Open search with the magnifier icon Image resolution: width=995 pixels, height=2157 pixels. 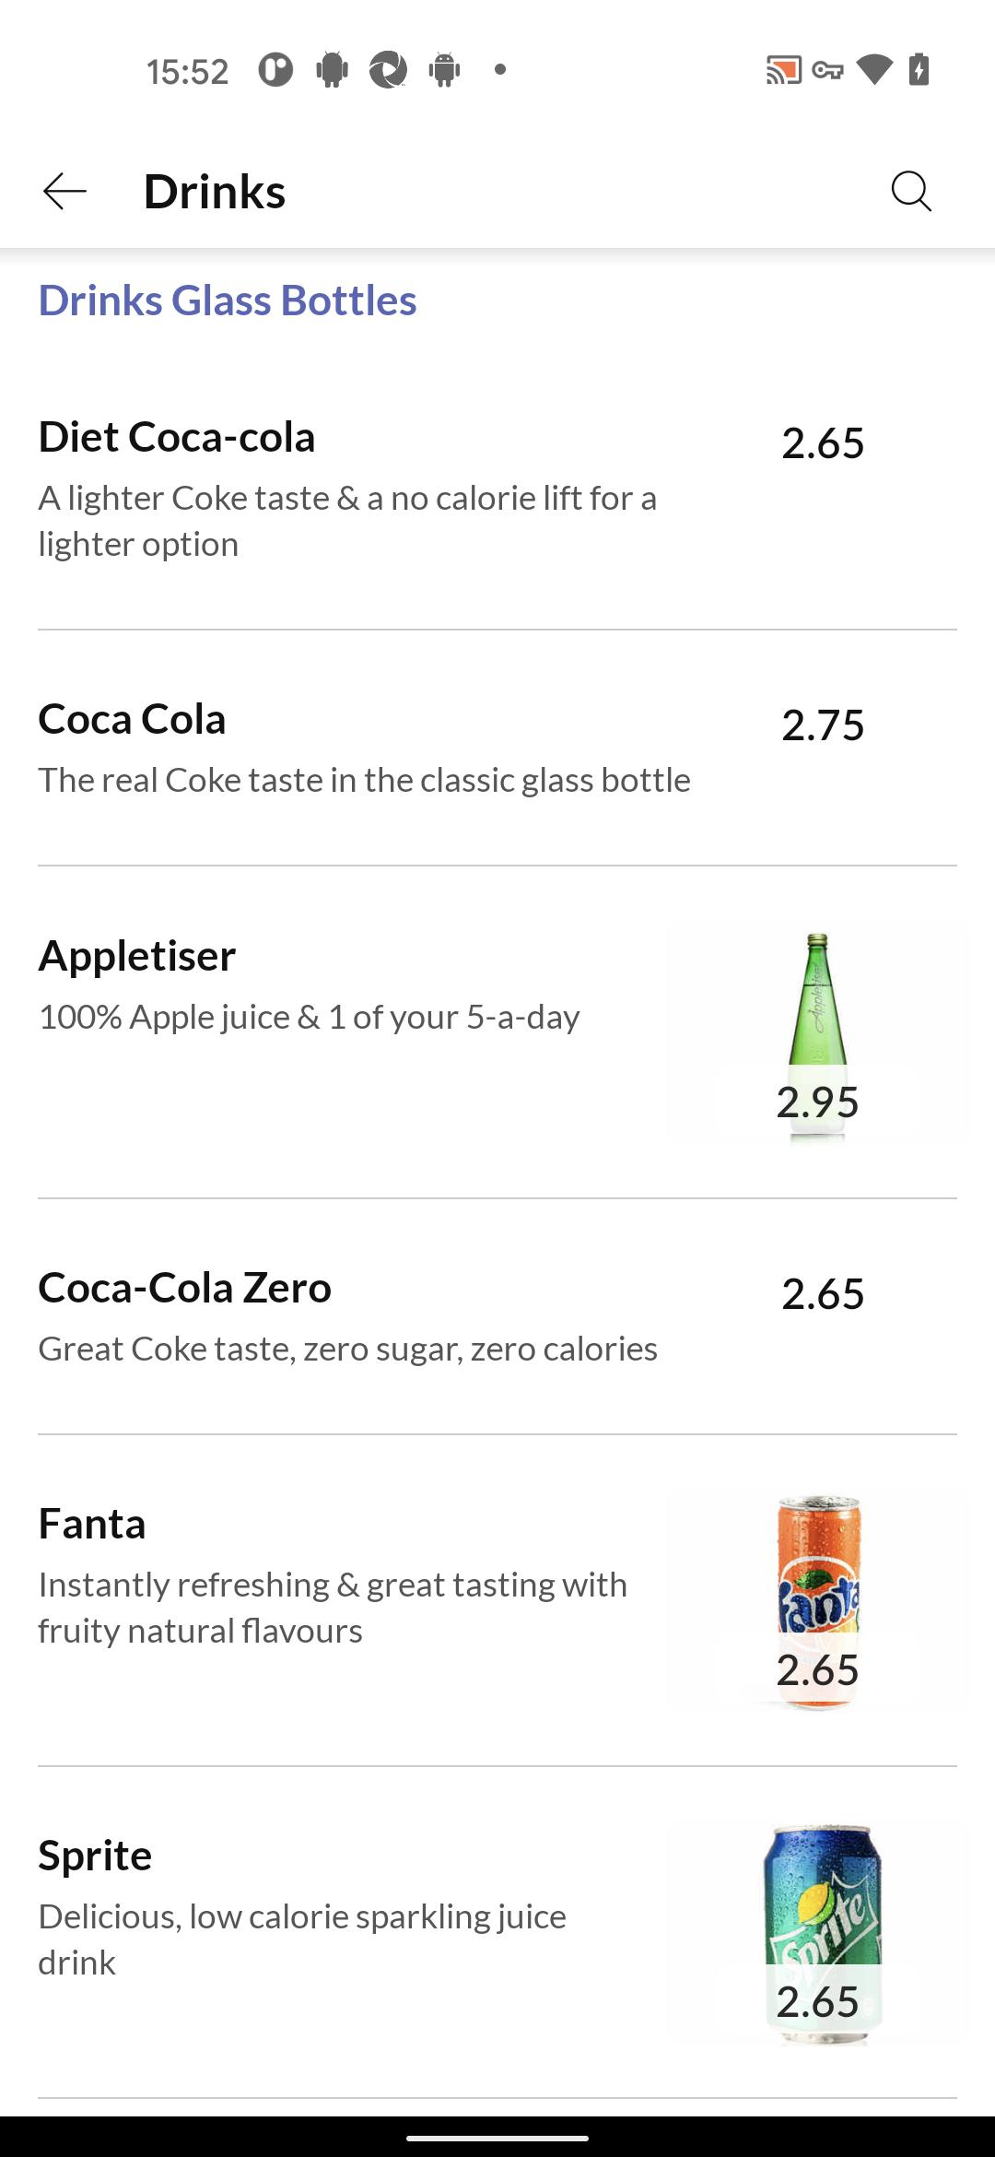pyautogui.click(x=911, y=191)
